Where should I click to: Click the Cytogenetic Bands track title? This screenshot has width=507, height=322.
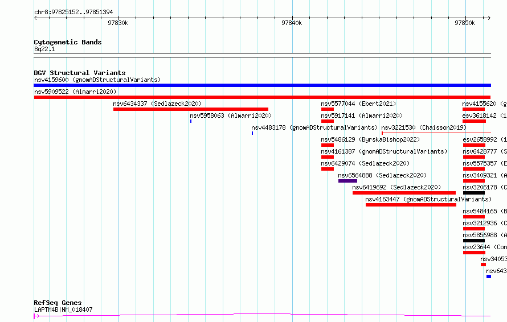coord(68,42)
